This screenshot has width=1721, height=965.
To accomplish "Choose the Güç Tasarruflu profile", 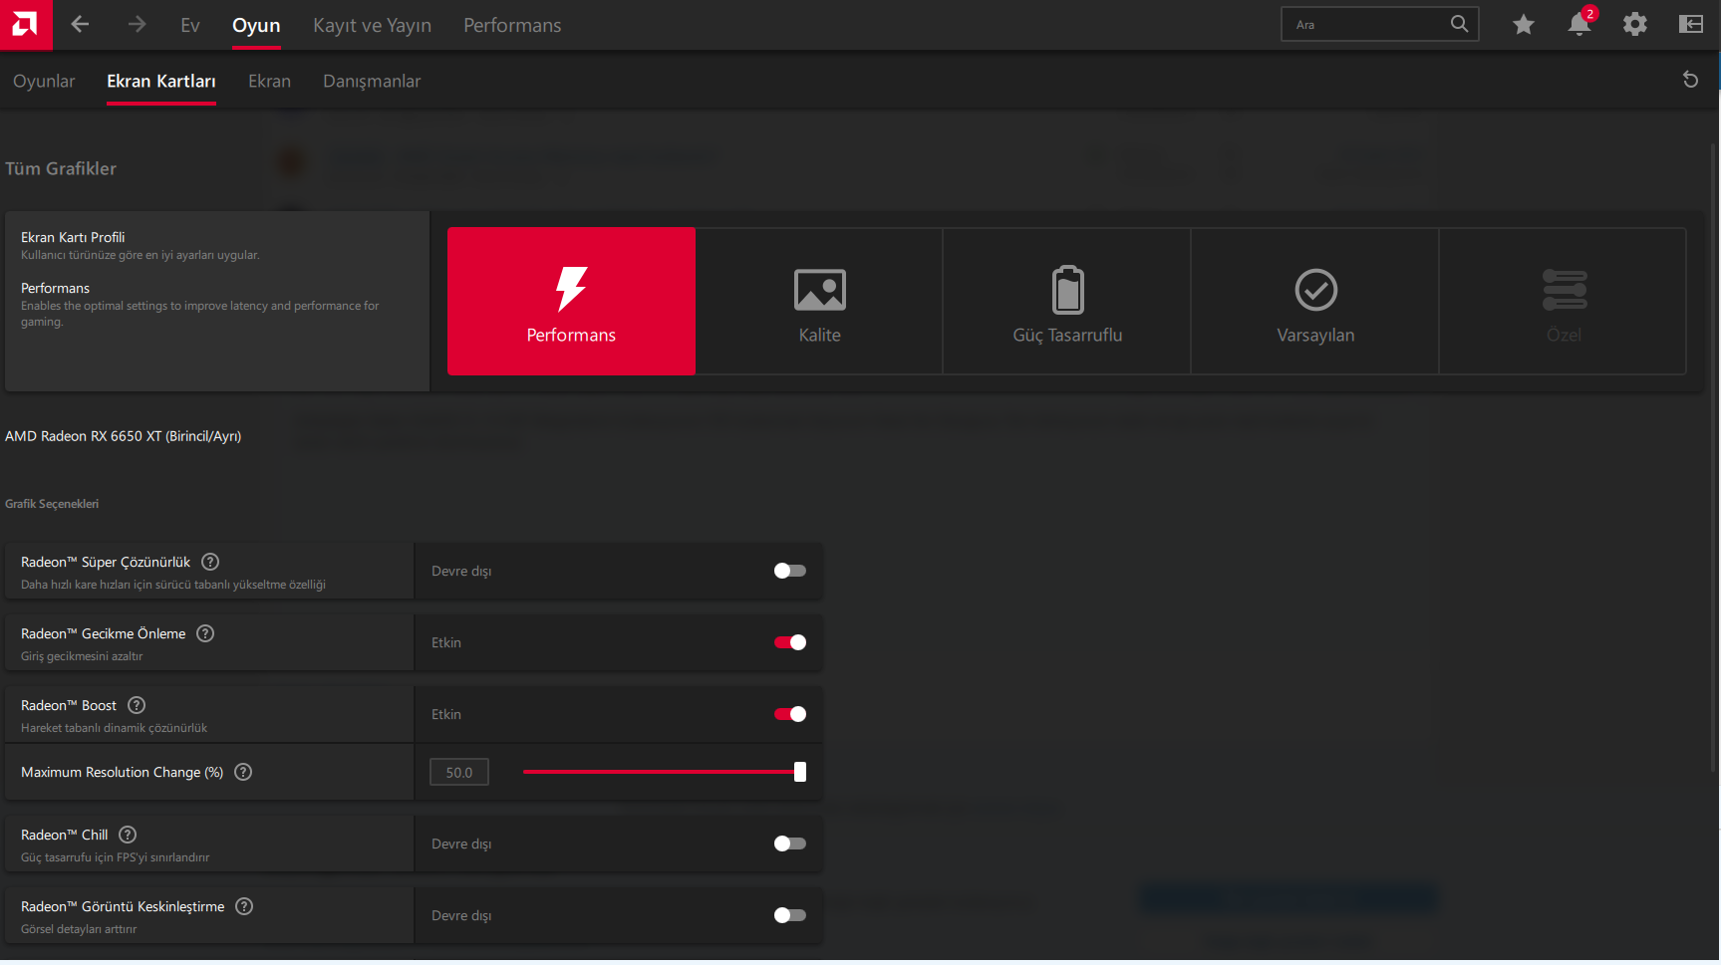I will 1067,301.
